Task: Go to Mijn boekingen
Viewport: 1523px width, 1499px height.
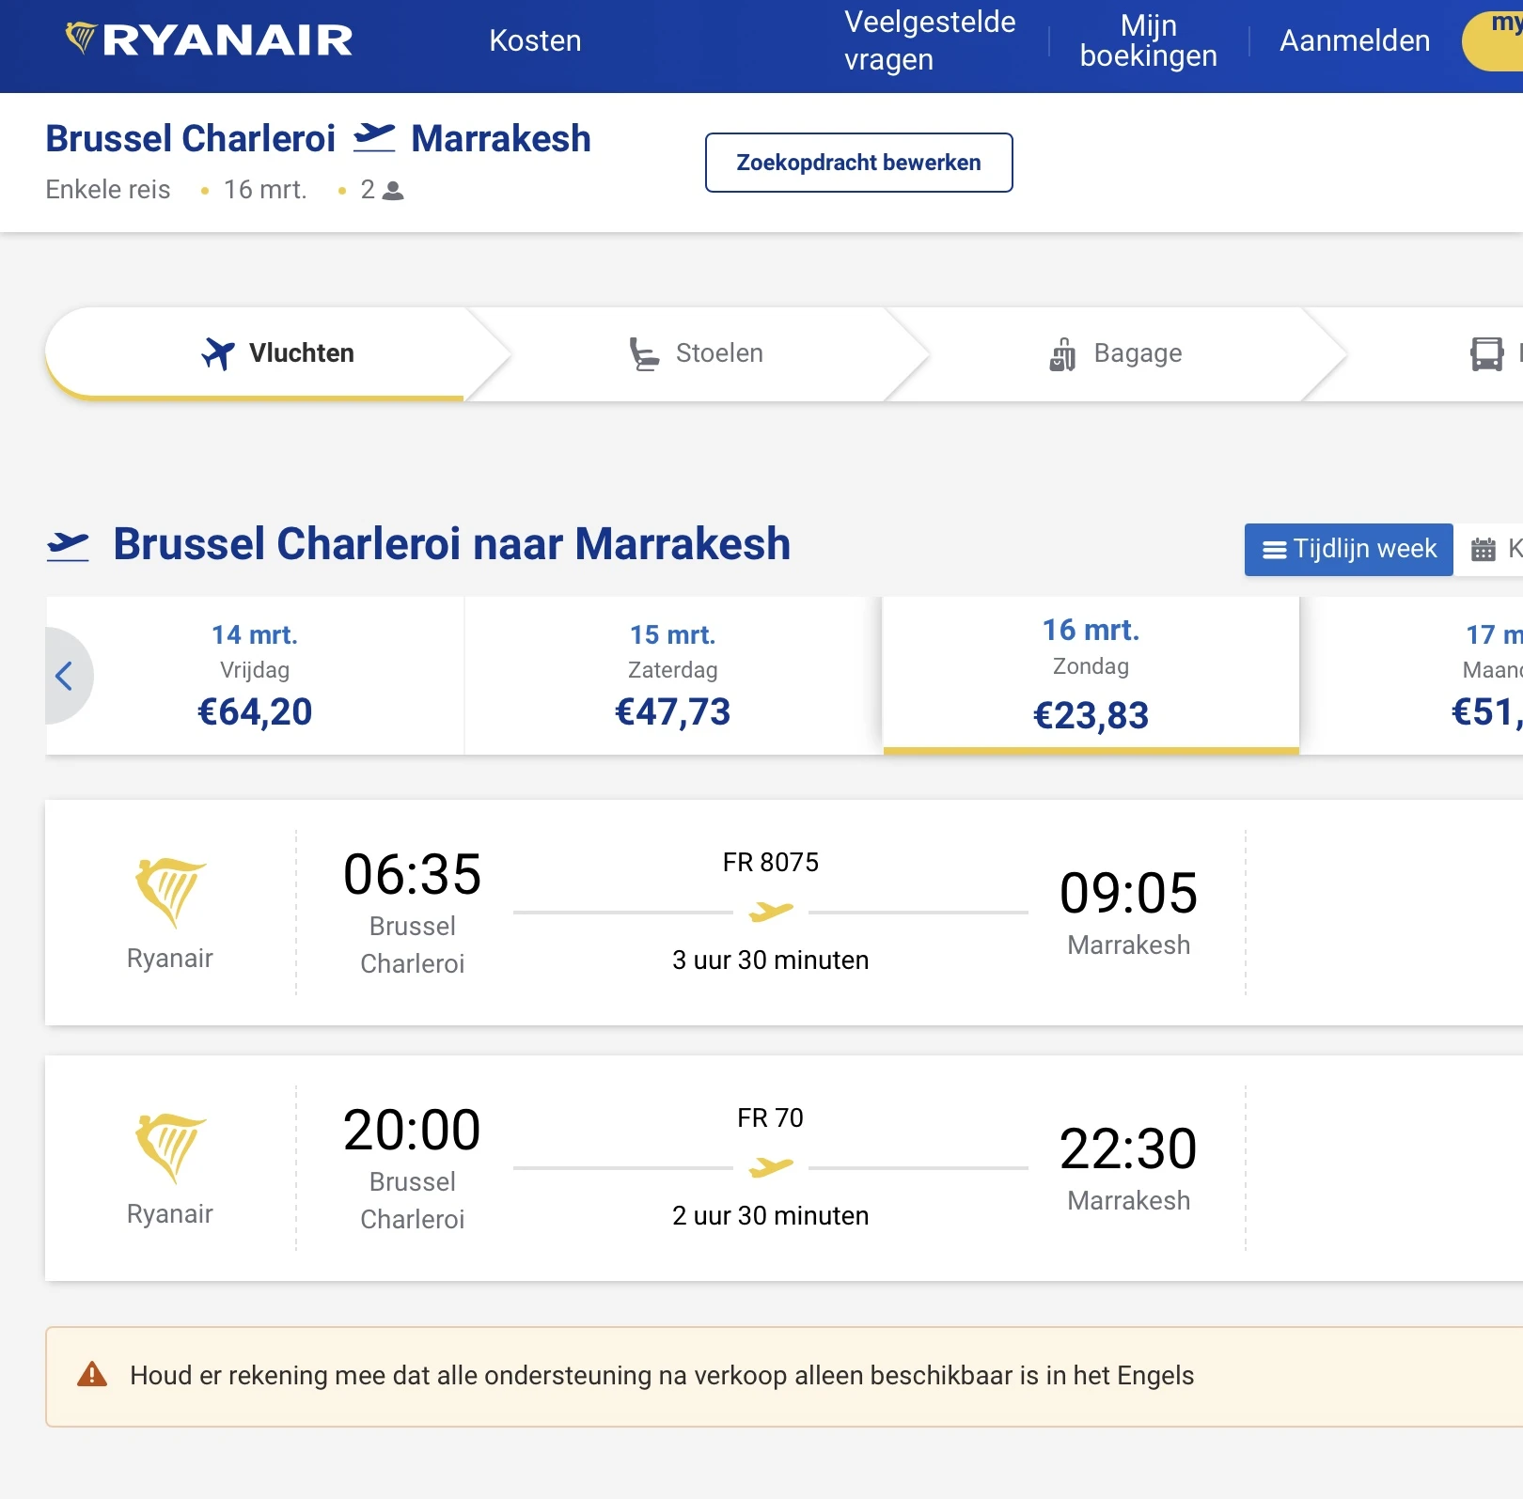Action: 1148,40
